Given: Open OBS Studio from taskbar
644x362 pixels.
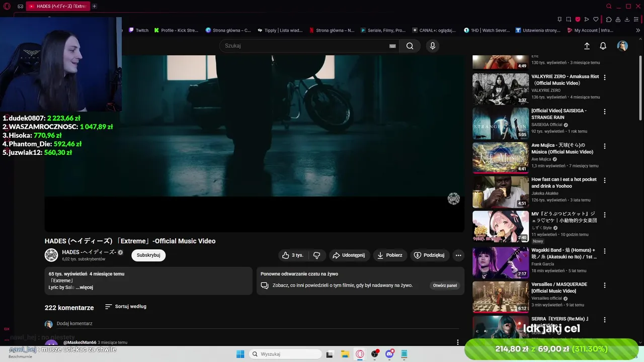Looking at the screenshot, I should pyautogui.click(x=375, y=354).
